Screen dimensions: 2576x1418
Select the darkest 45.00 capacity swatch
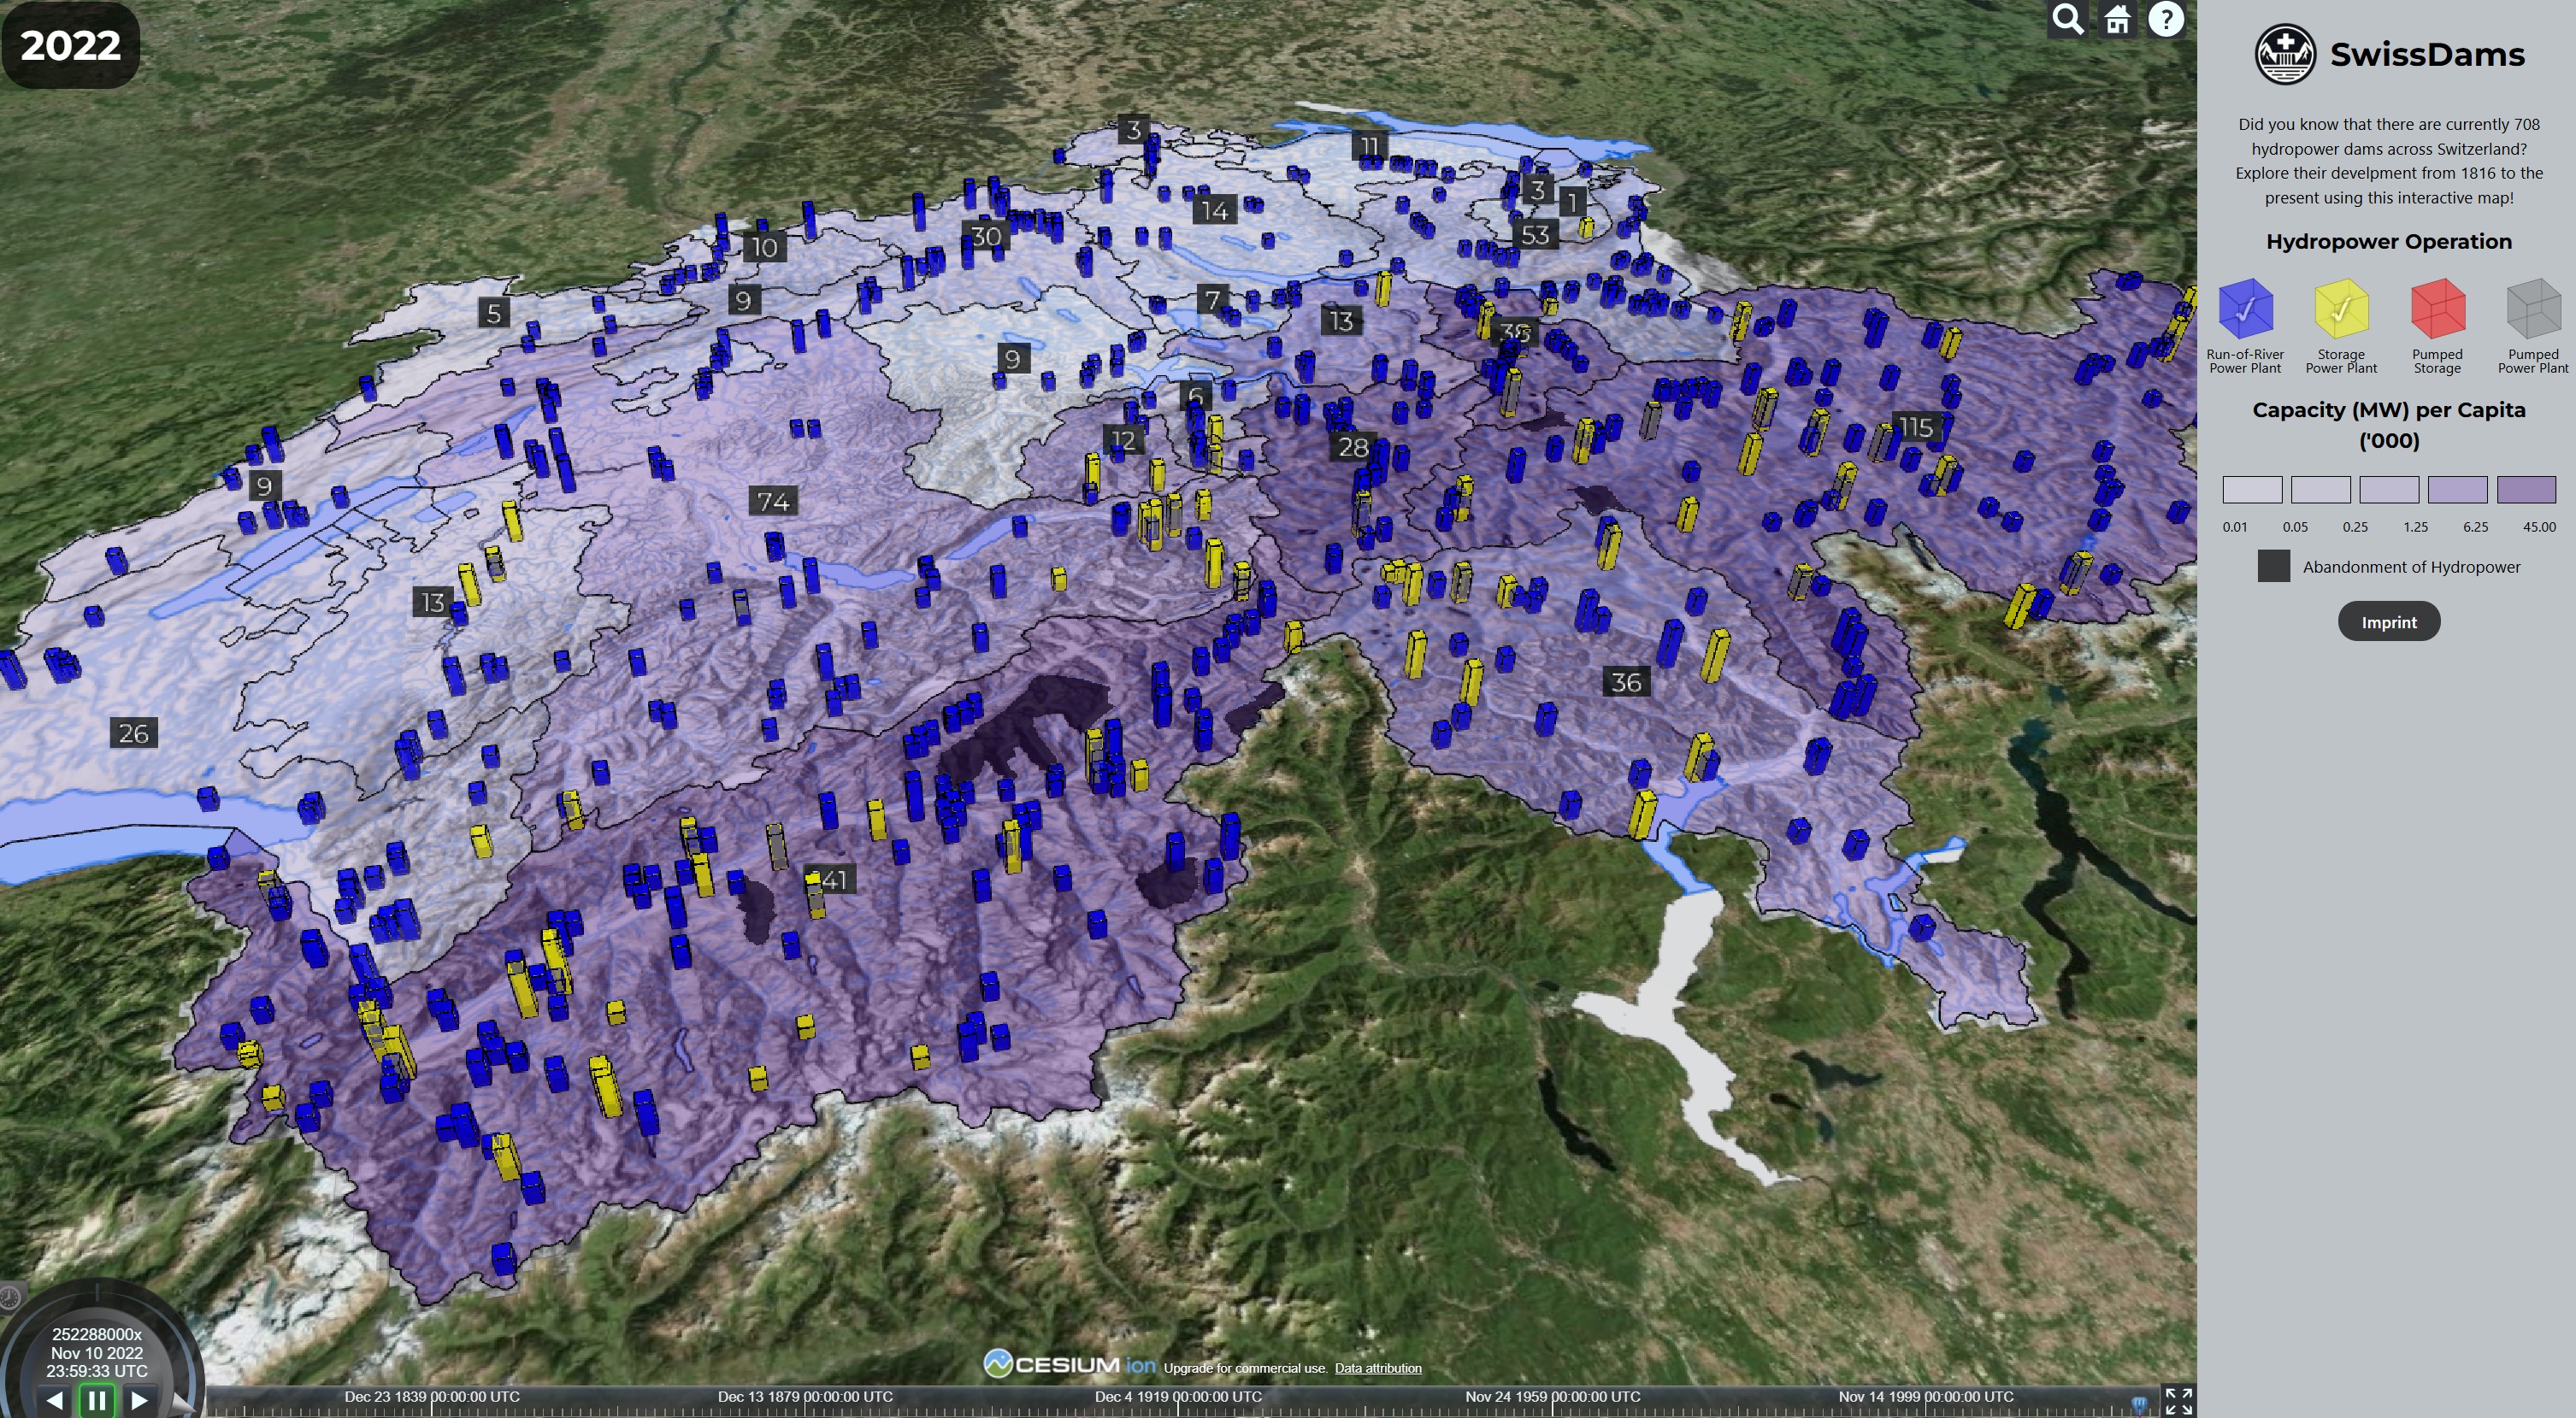click(x=2526, y=490)
